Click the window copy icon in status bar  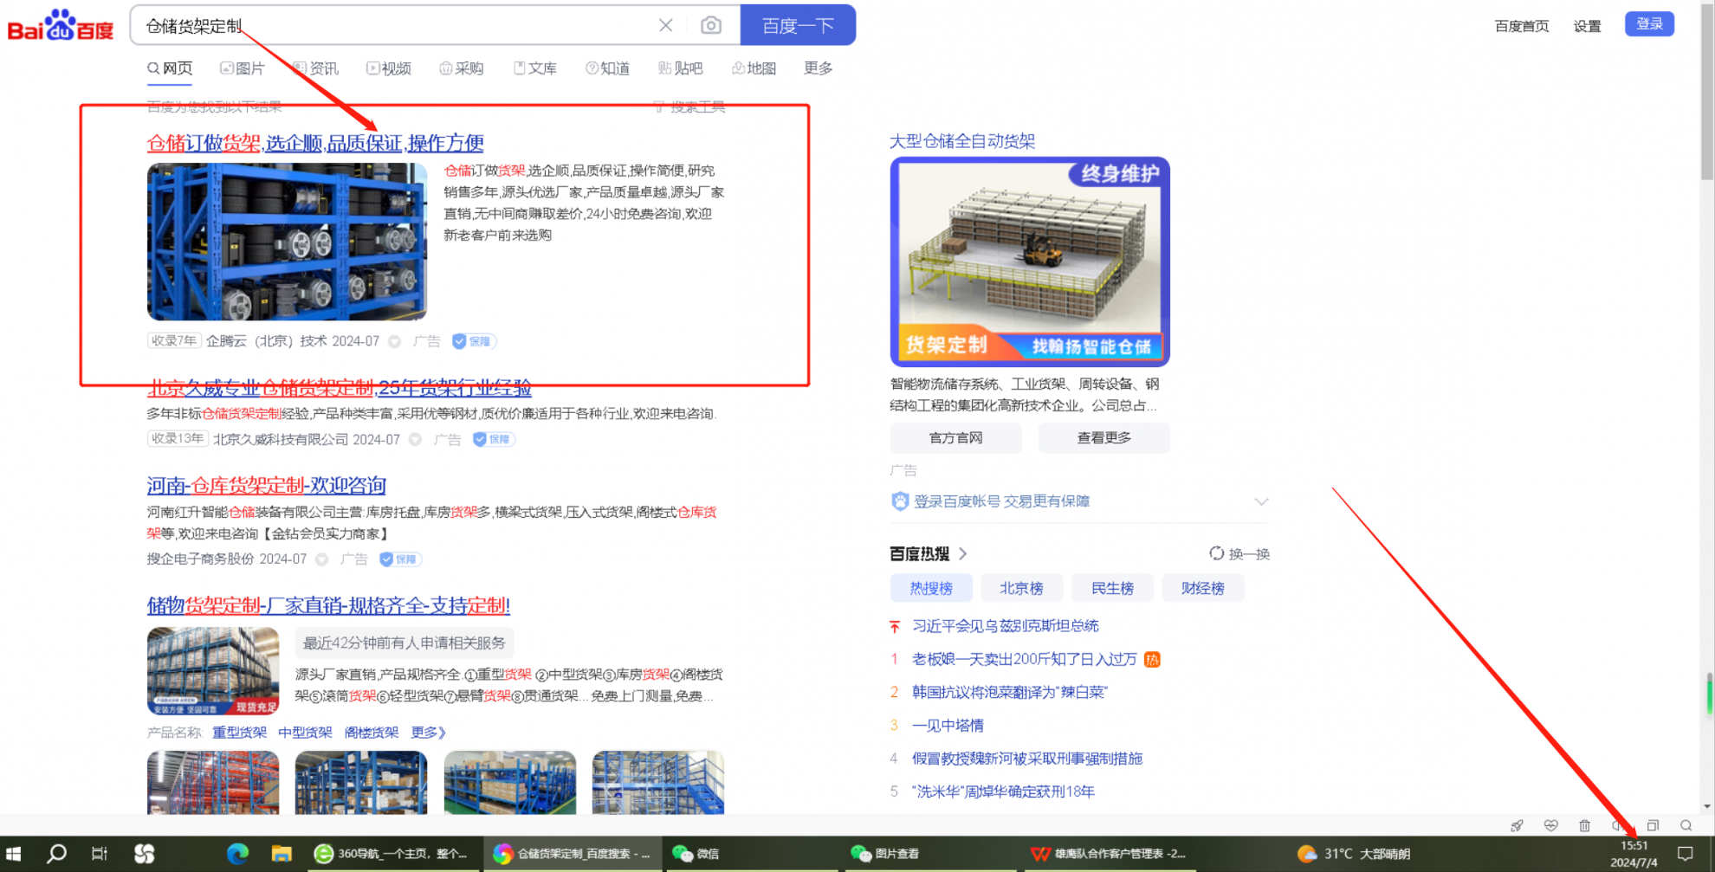click(1653, 826)
